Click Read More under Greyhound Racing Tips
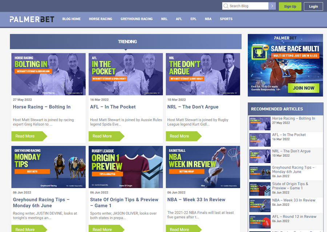Viewport: 327px width, 232px height. [x=29, y=229]
